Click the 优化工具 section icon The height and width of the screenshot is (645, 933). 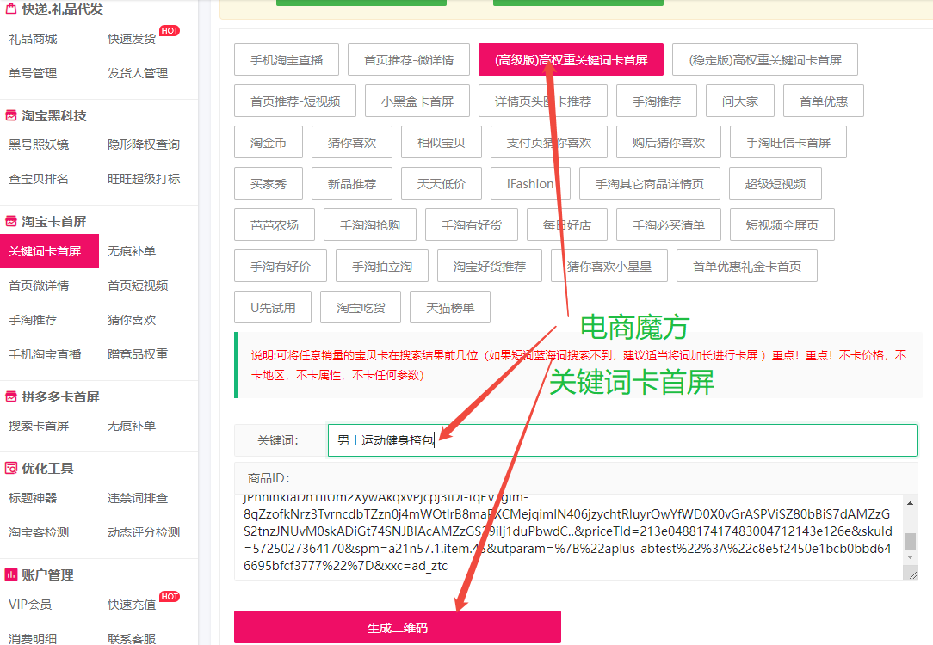click(10, 468)
